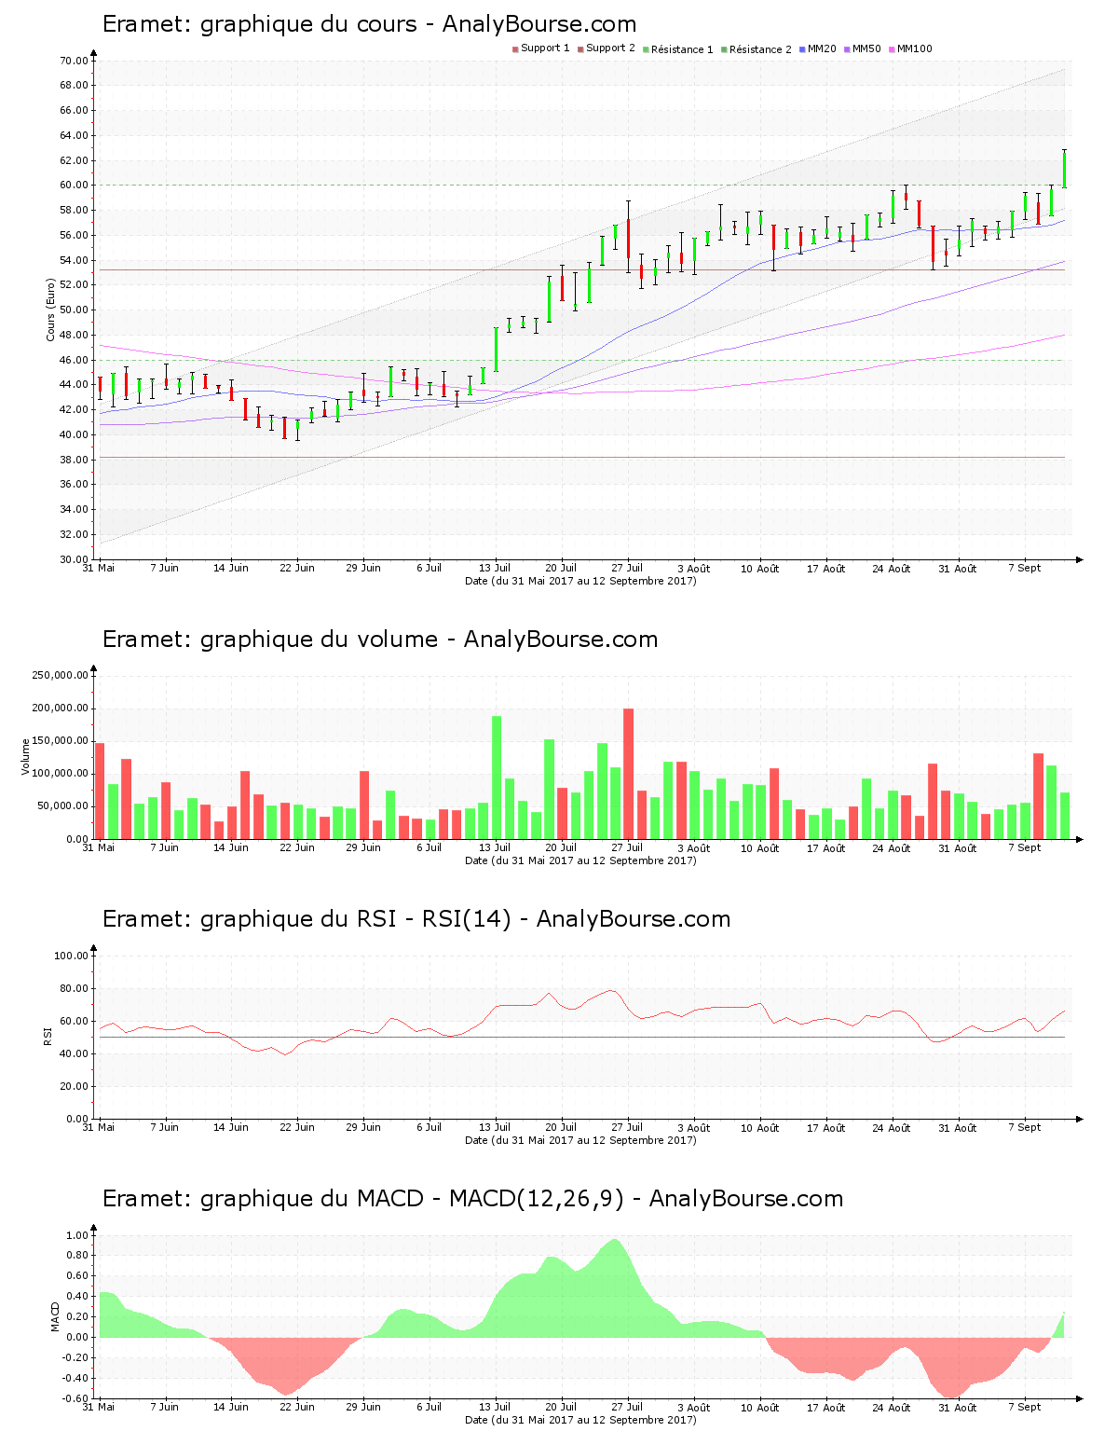Image resolution: width=1118 pixels, height=1445 pixels.
Task: Click '27 Juil' date under the volume chart
Action: pos(627,847)
